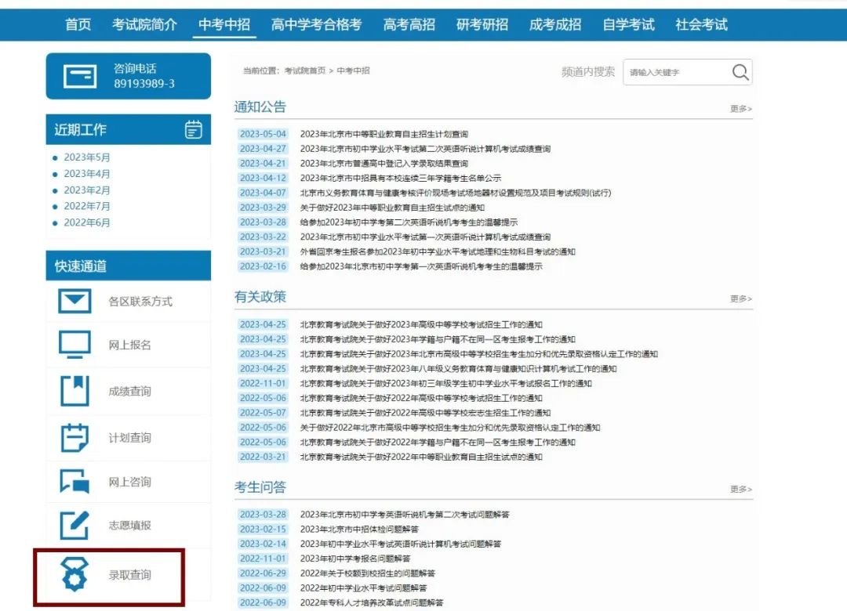Click the envelope icon for 各区联系方式
Image resolution: width=847 pixels, height=611 pixels.
[x=75, y=301]
